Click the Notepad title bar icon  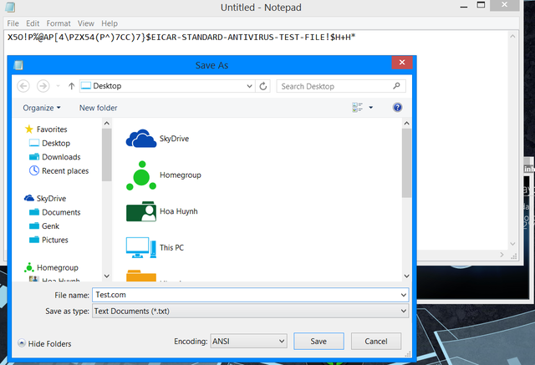click(x=10, y=8)
